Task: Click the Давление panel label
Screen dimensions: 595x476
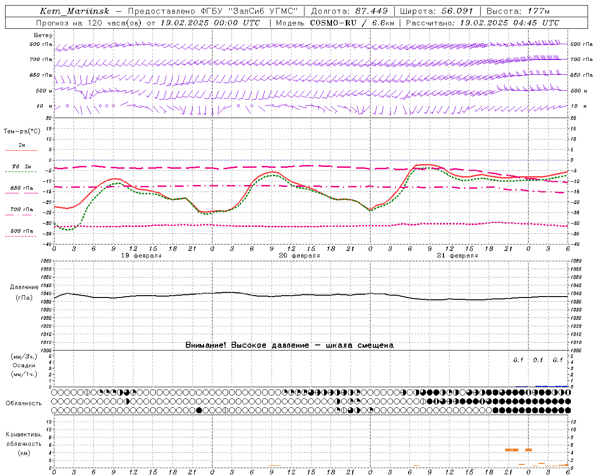Action: coord(24,287)
